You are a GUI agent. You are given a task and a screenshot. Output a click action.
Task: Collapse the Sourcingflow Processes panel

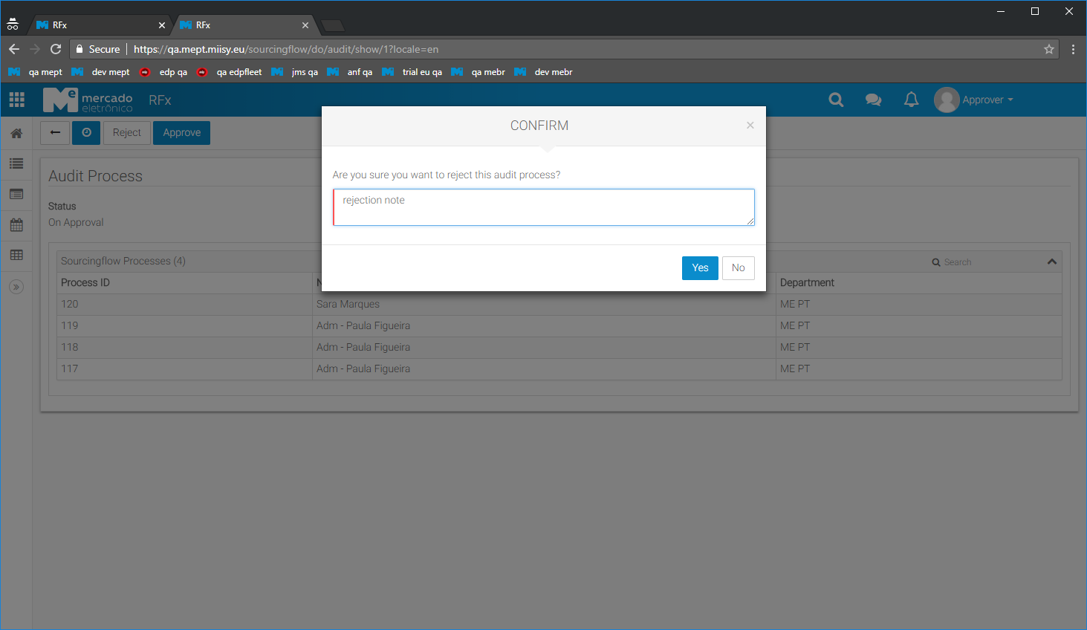(x=1051, y=262)
